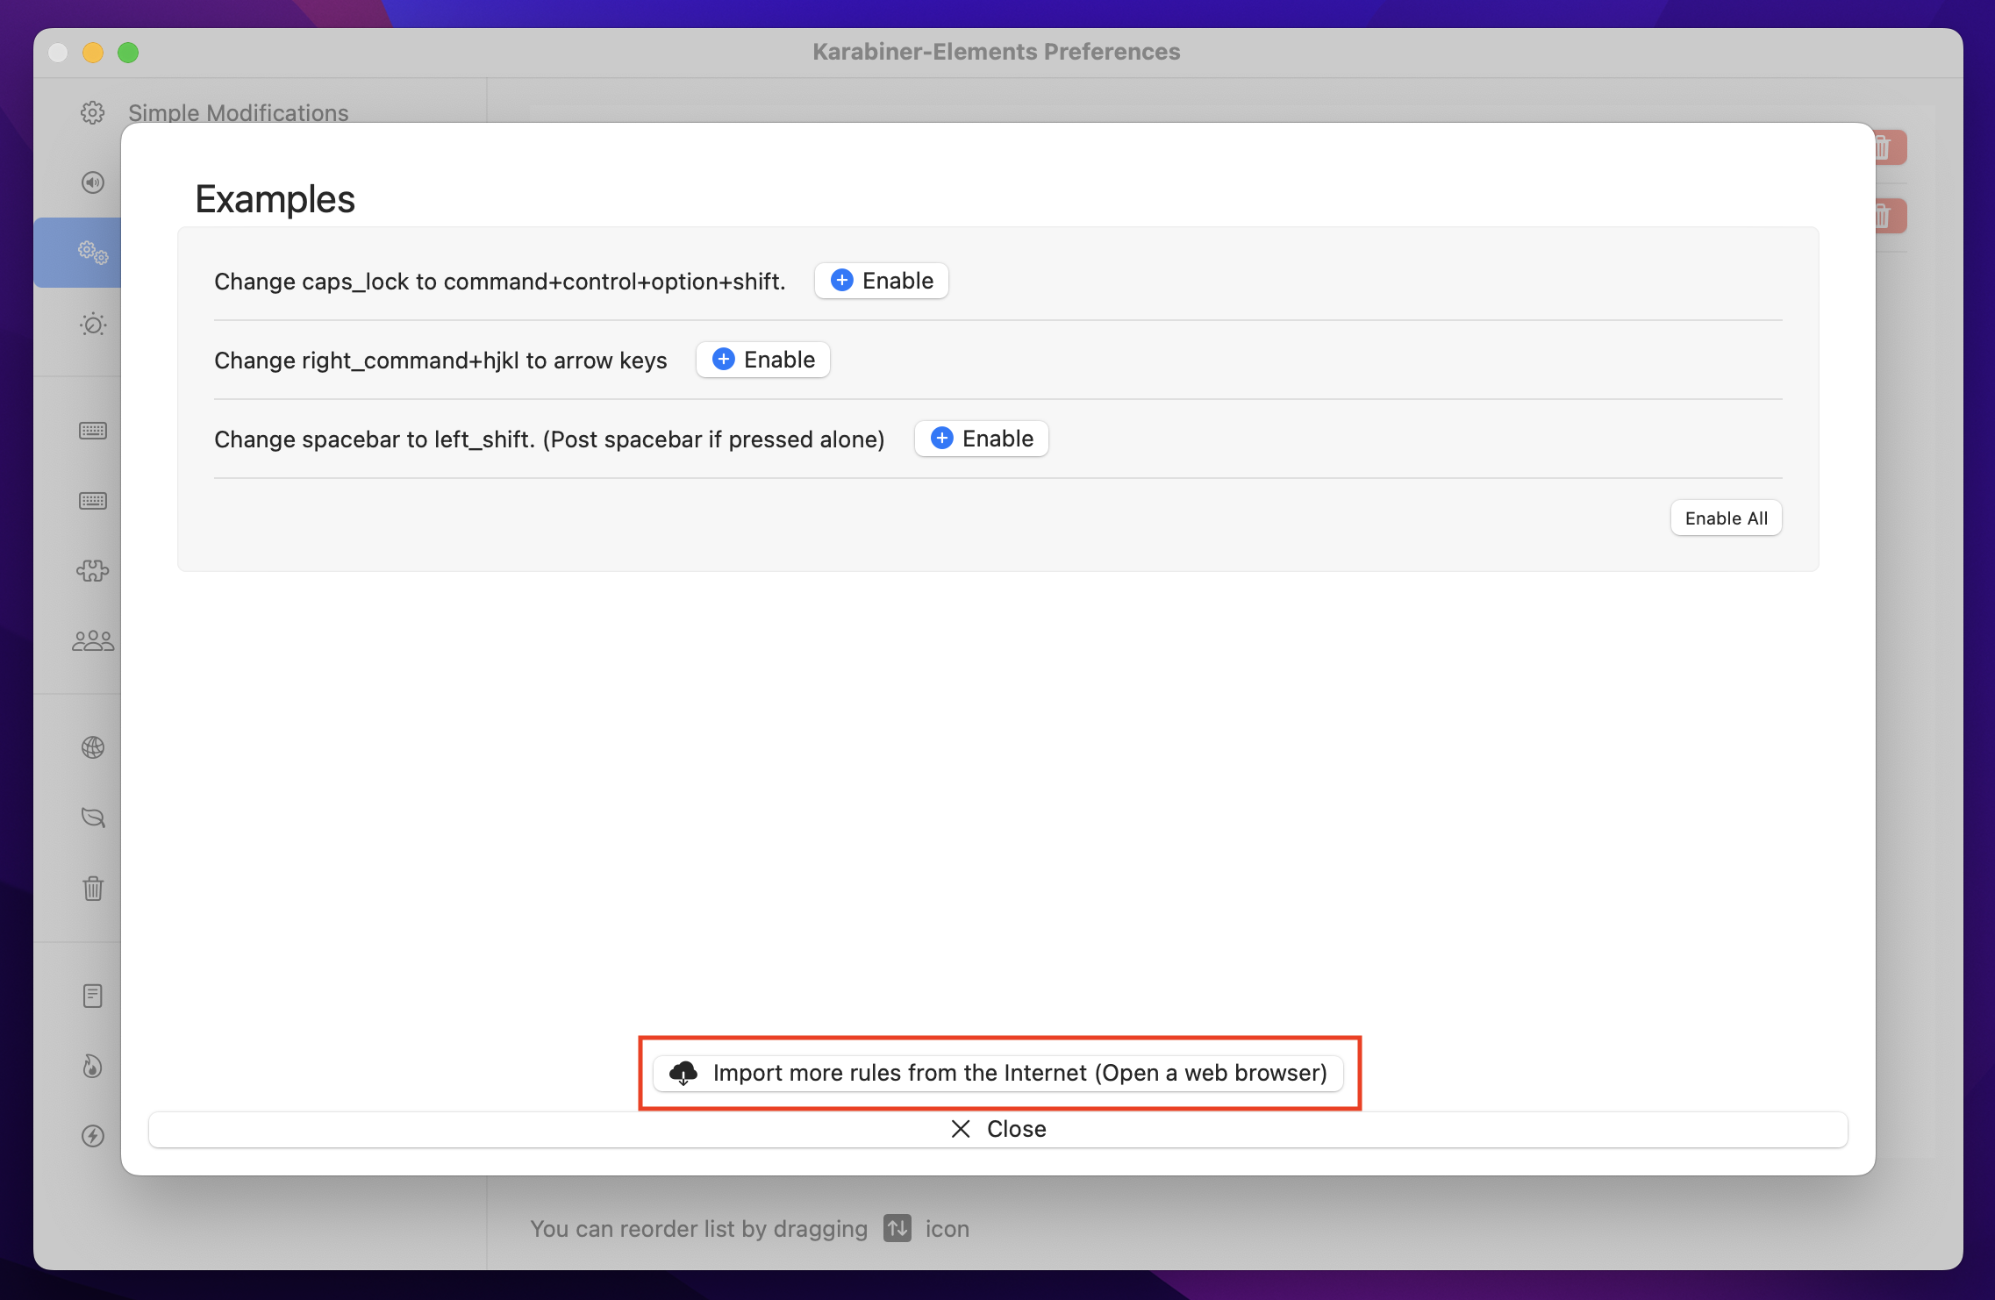The height and width of the screenshot is (1300, 1995).
Task: Open Uninstall trash icon in sidebar
Action: [x=93, y=889]
